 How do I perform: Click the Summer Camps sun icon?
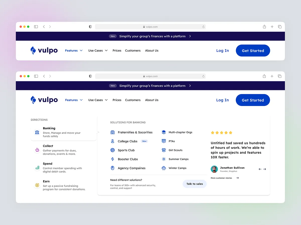point(164,159)
